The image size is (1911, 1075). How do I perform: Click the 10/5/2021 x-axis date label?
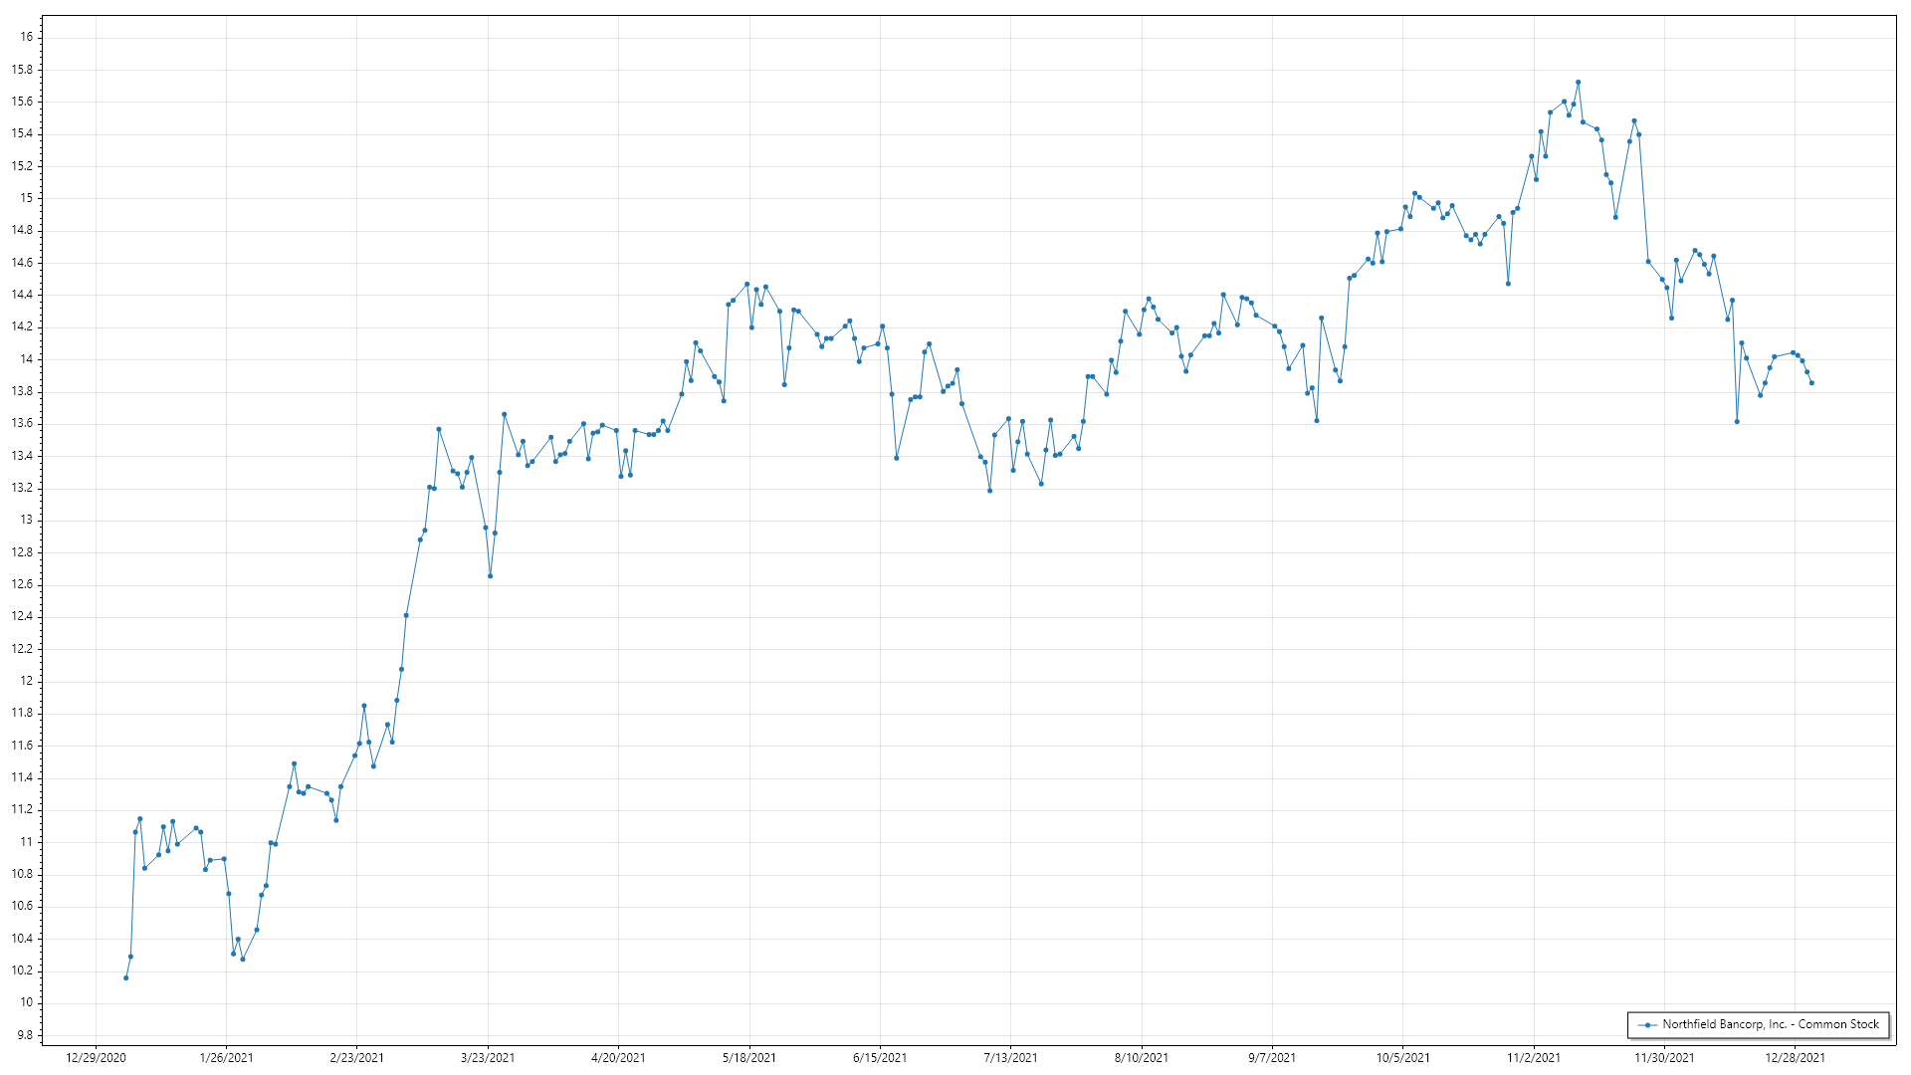(x=1402, y=1058)
